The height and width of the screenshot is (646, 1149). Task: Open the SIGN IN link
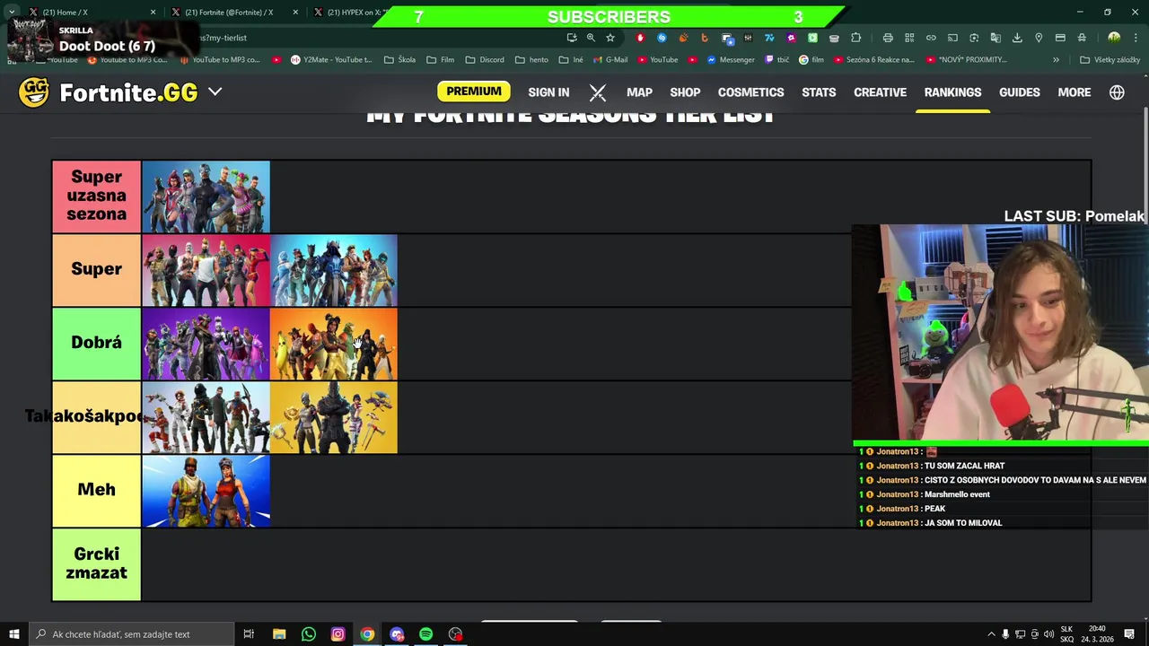[548, 92]
